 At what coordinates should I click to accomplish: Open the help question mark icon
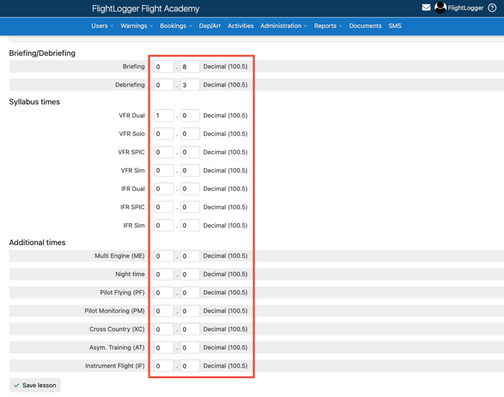tap(493, 8)
